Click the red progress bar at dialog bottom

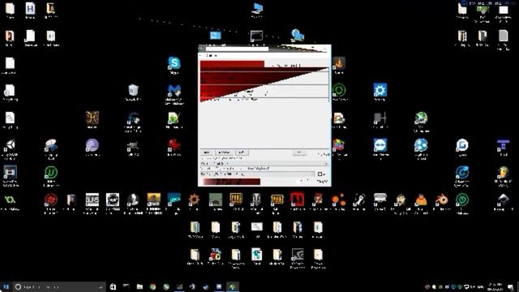[x=232, y=182]
